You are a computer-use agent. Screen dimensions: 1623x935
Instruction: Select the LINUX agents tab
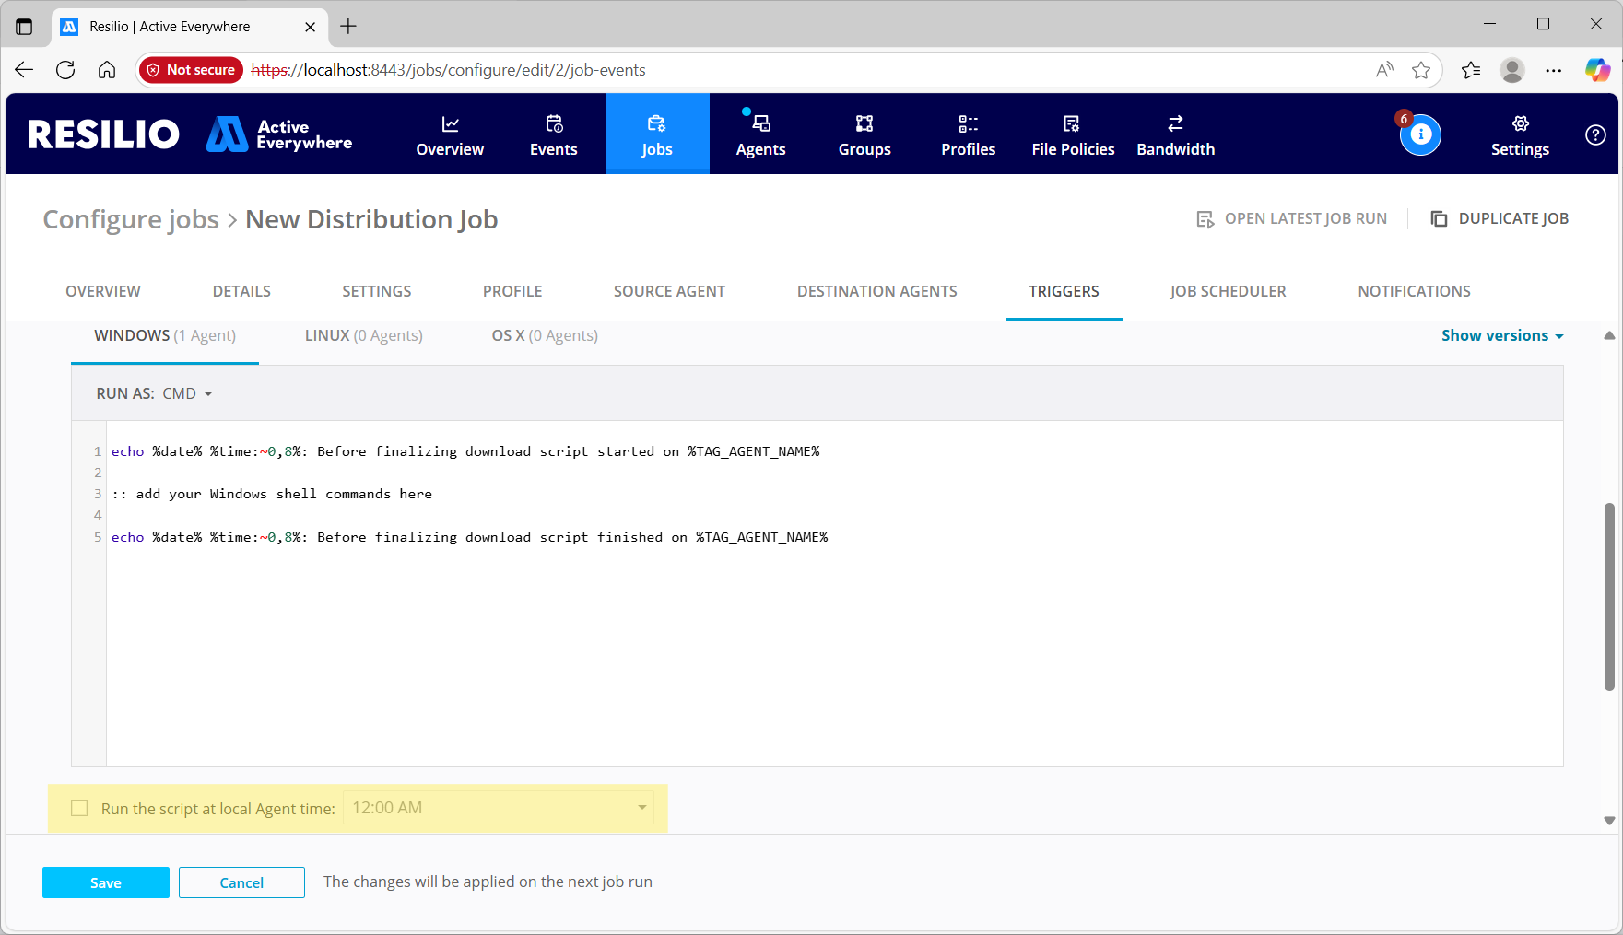pos(363,336)
